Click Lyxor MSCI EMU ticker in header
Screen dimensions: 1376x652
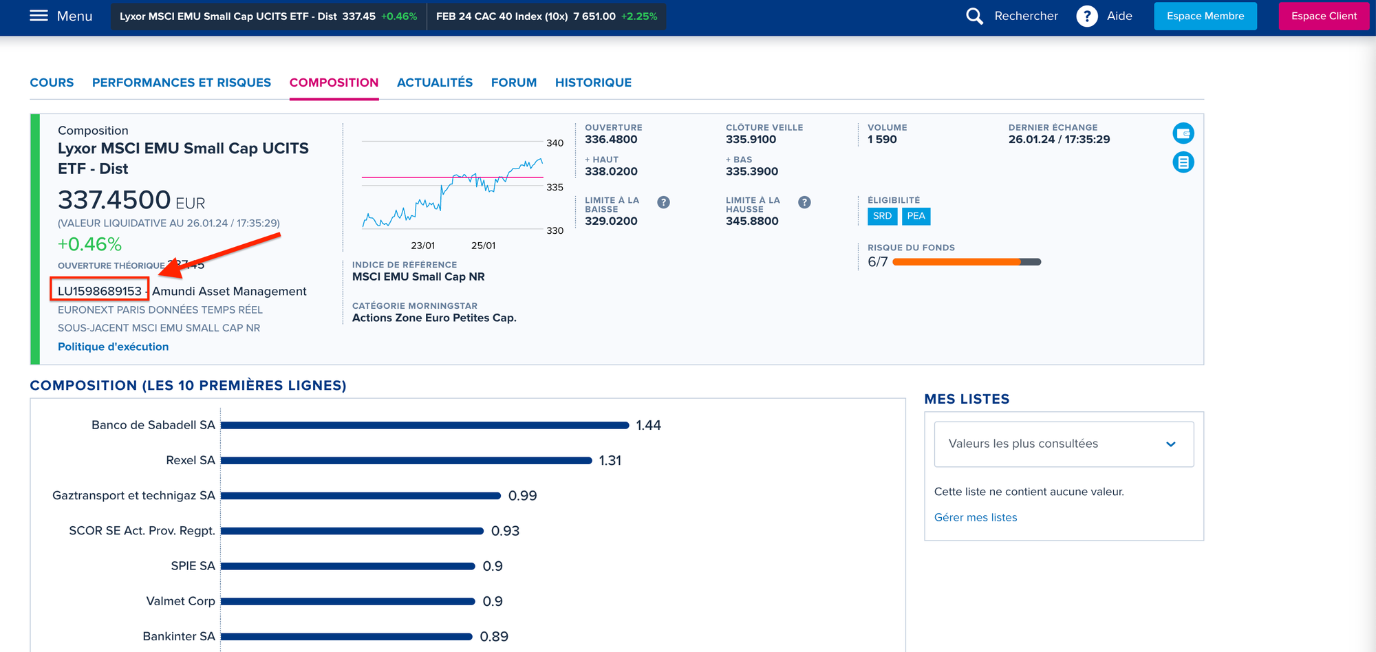pyautogui.click(x=268, y=16)
